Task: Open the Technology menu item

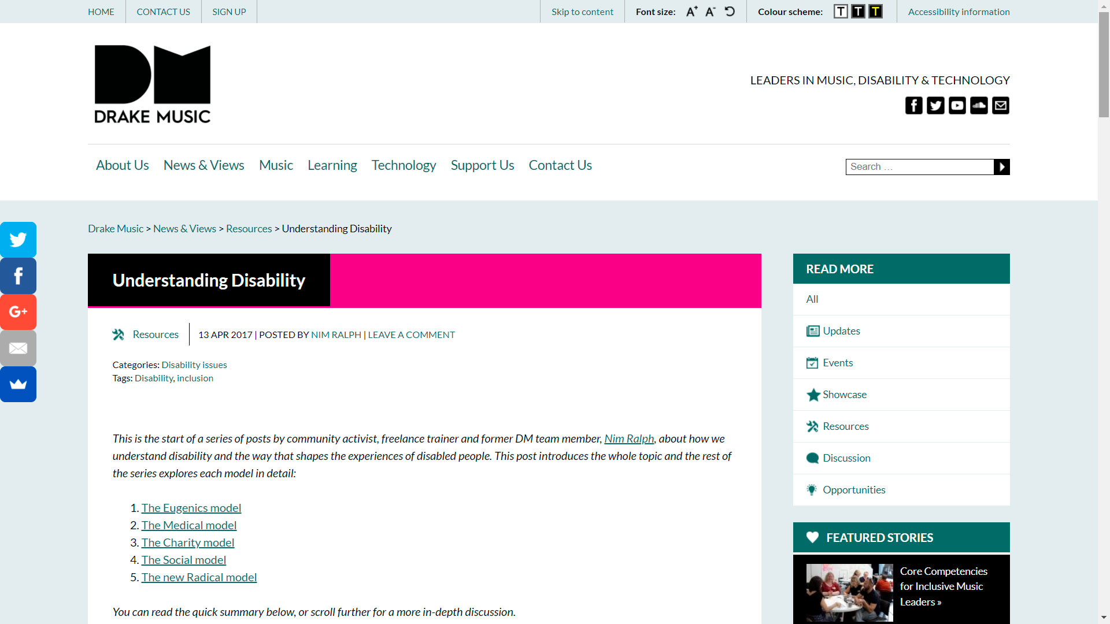Action: (x=404, y=165)
